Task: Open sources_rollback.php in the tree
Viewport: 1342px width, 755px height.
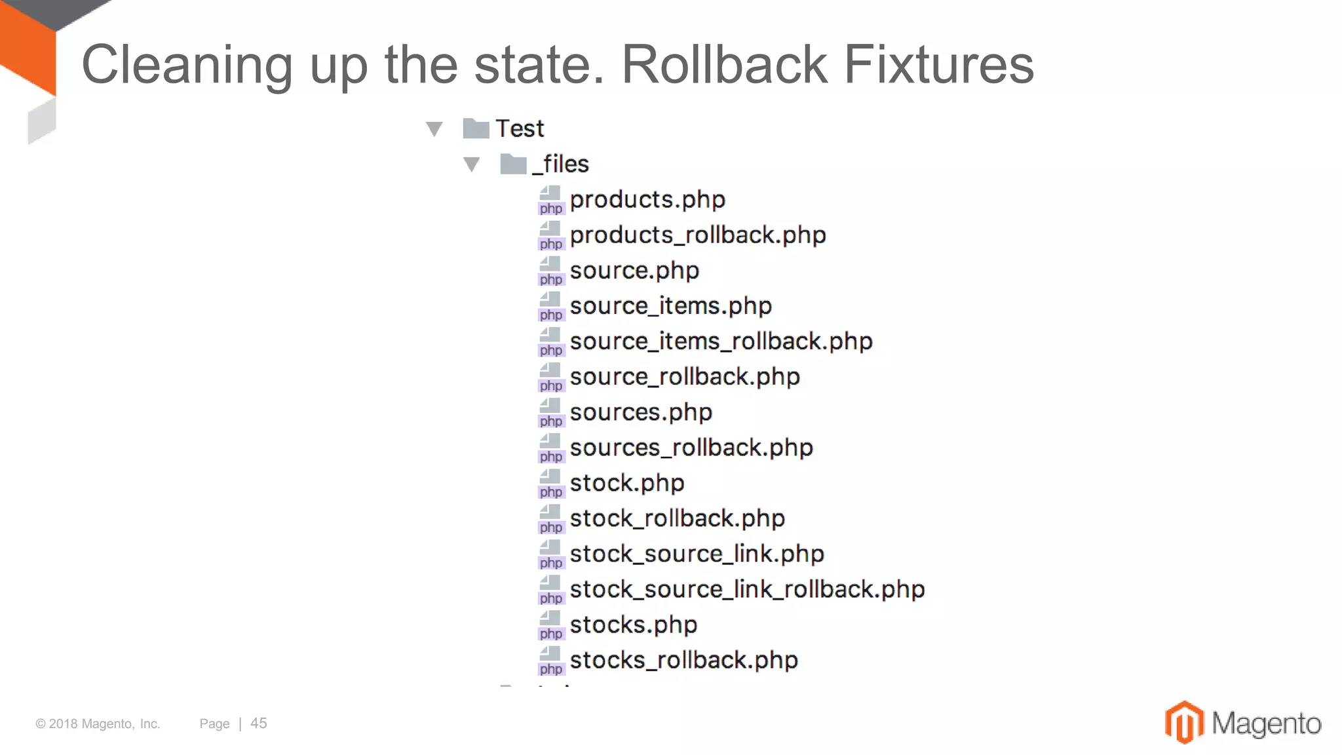Action: [691, 448]
